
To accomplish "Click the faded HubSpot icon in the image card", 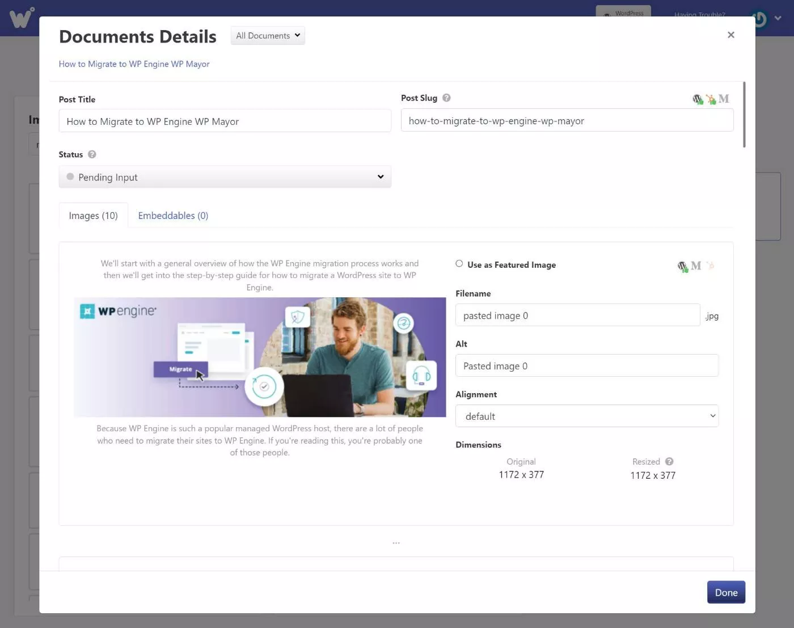I will [710, 265].
